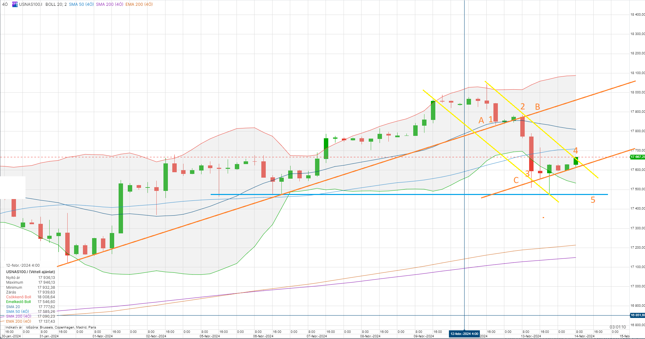This screenshot has height=339, width=645.
Task: Click the green 17 667,20 current price tag
Action: pos(638,157)
